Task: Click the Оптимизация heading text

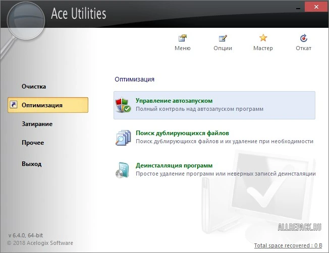Action: coord(135,79)
